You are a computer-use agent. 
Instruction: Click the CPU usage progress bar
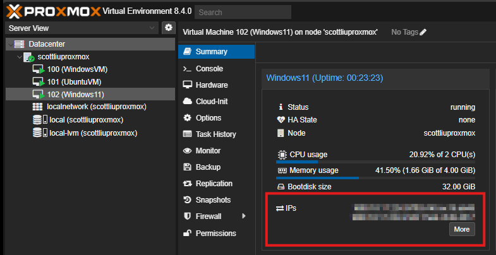pyautogui.click(x=375, y=162)
